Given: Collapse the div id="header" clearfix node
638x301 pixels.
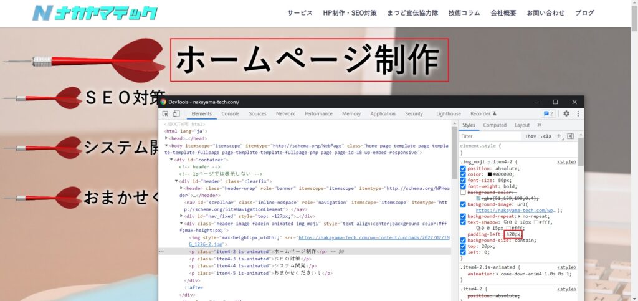Looking at the screenshot, I should pyautogui.click(x=176, y=181).
